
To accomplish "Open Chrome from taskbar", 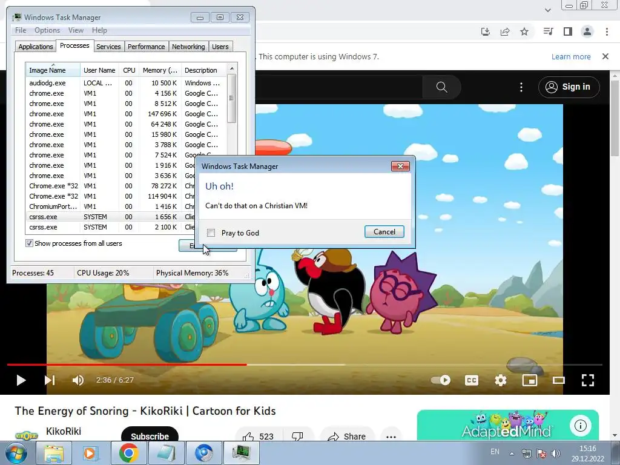I will click(128, 453).
